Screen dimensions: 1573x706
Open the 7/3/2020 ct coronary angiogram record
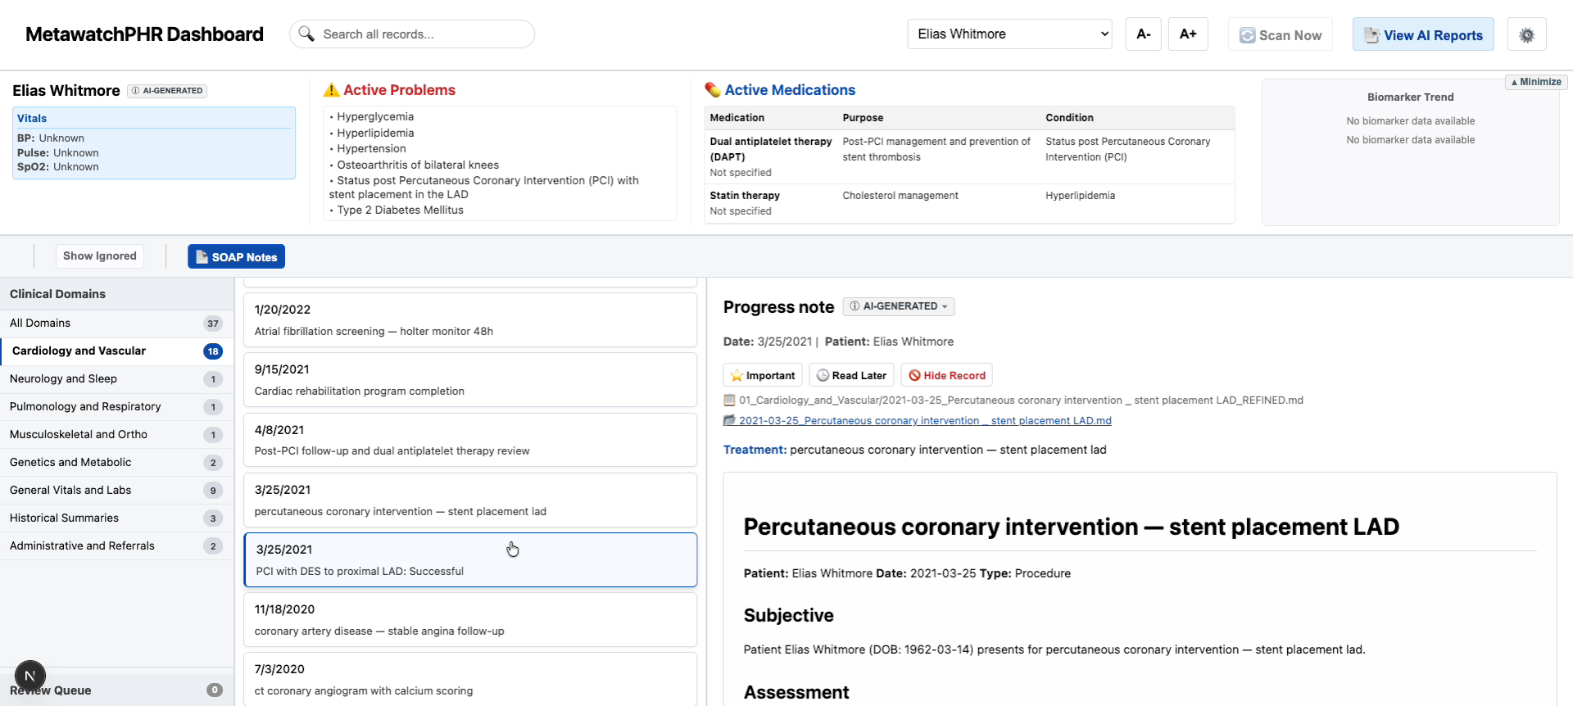point(470,679)
